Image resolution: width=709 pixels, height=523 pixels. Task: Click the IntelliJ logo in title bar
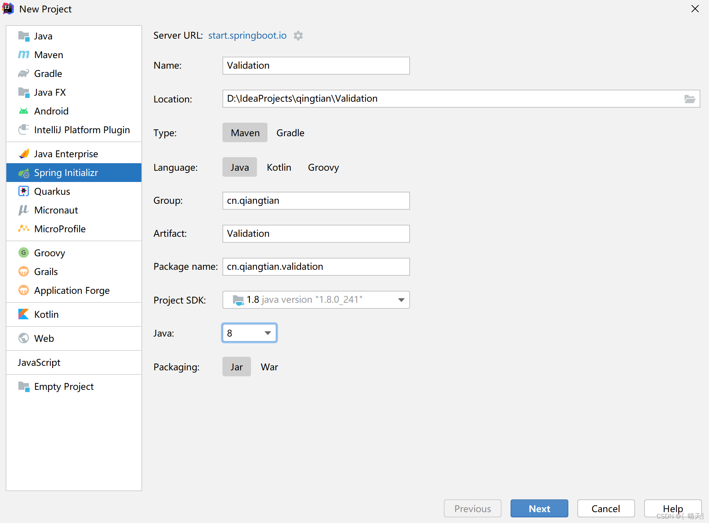pyautogui.click(x=8, y=9)
